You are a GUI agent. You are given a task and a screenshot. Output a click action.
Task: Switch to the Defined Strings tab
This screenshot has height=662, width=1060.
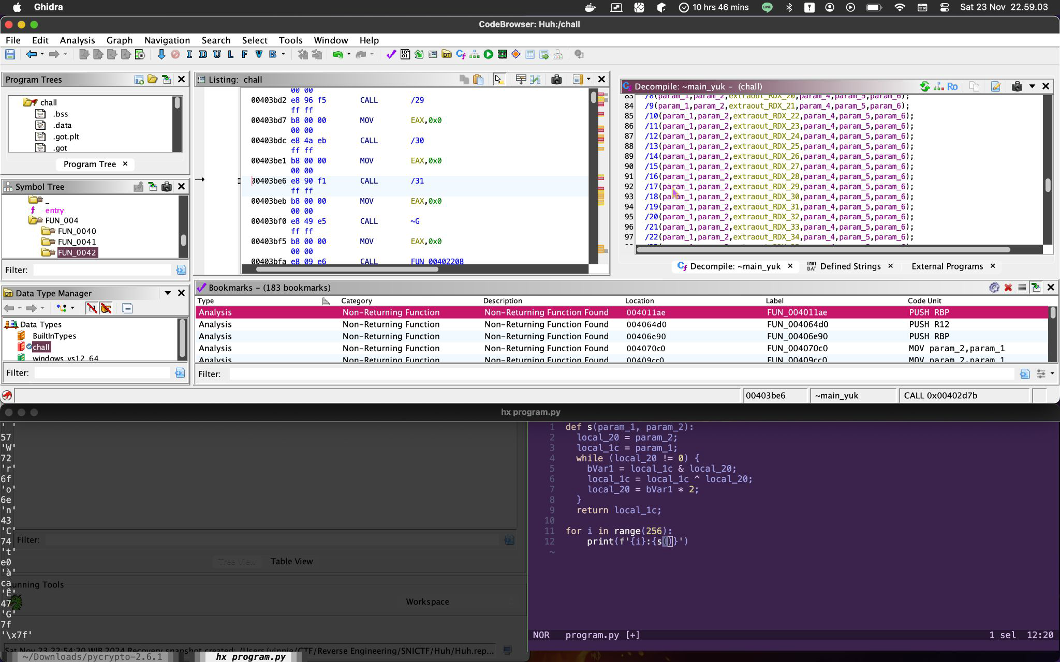click(850, 266)
